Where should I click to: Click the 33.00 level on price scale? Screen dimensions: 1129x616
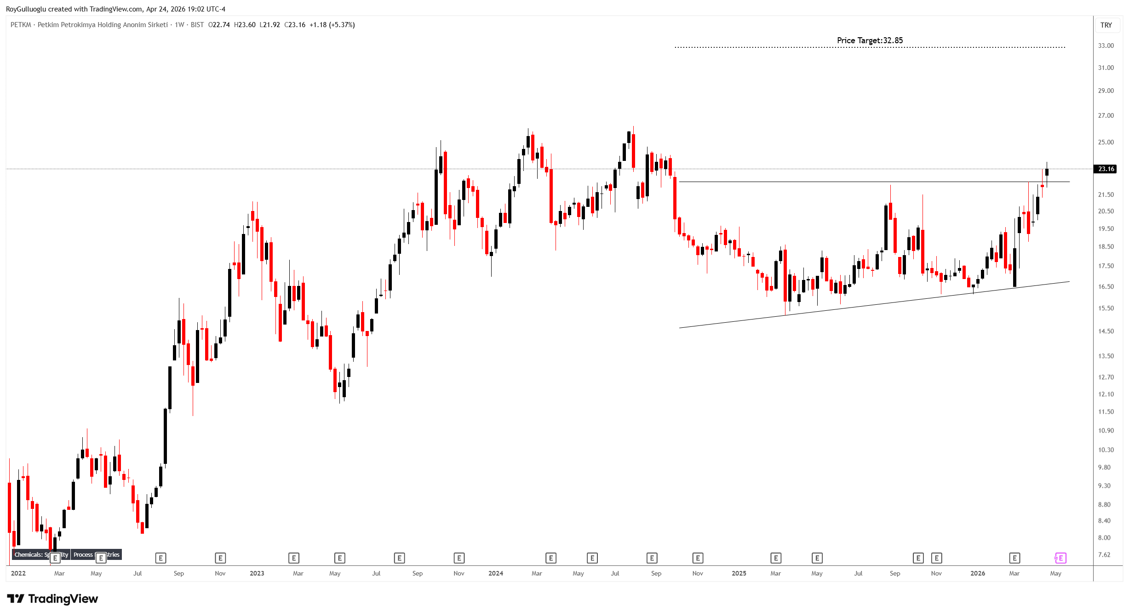pos(1106,46)
